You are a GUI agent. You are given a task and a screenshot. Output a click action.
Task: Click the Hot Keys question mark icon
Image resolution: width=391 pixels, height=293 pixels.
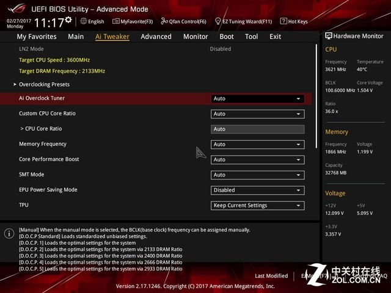tap(283, 21)
